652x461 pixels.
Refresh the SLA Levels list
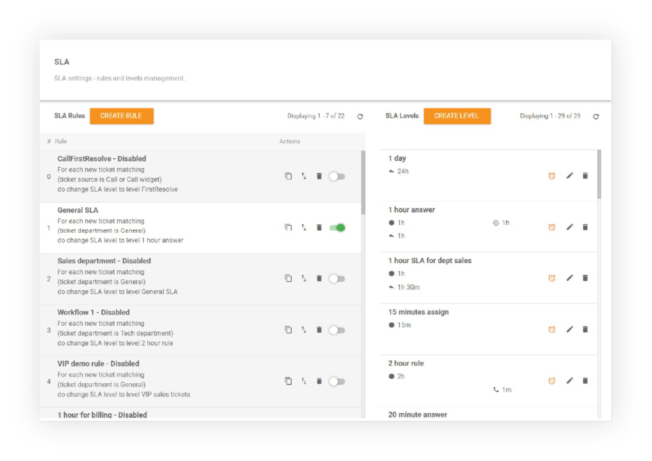pos(596,117)
